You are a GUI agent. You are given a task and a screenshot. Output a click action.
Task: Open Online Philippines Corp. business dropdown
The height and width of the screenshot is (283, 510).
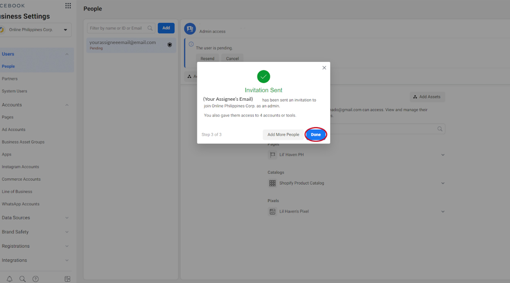pos(35,30)
